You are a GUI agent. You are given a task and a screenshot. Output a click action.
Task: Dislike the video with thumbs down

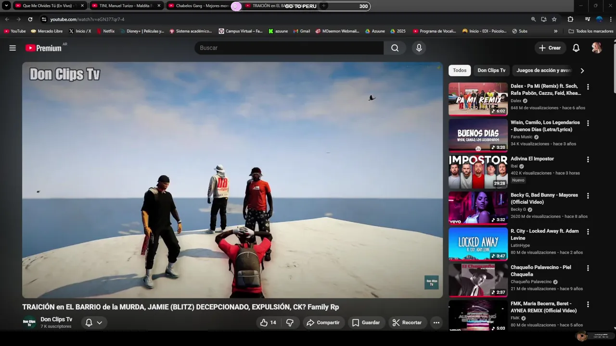point(290,322)
